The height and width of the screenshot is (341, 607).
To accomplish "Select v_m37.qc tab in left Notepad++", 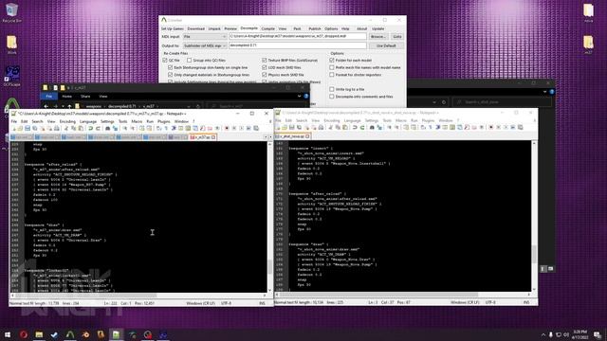I will (202, 137).
